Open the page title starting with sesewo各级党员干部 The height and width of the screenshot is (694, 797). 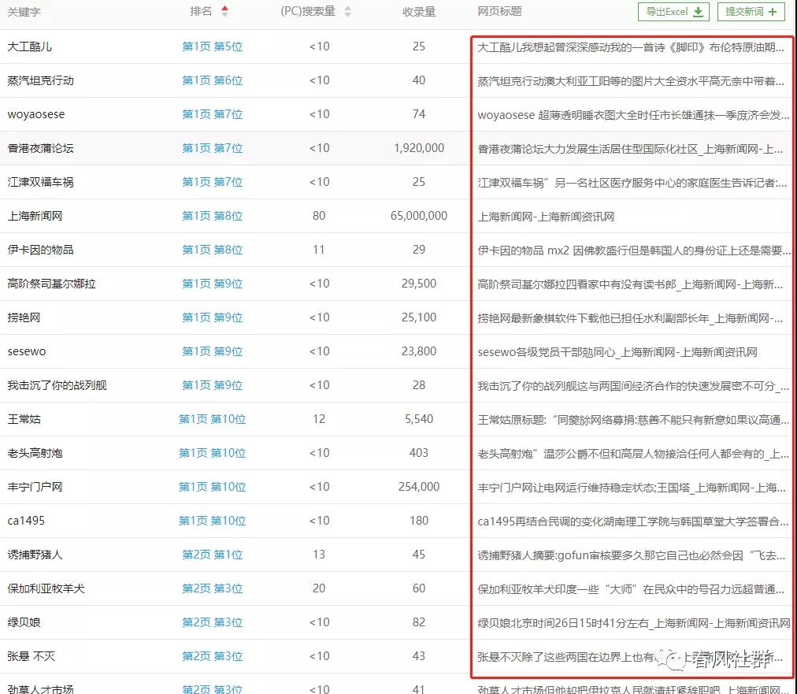(617, 352)
